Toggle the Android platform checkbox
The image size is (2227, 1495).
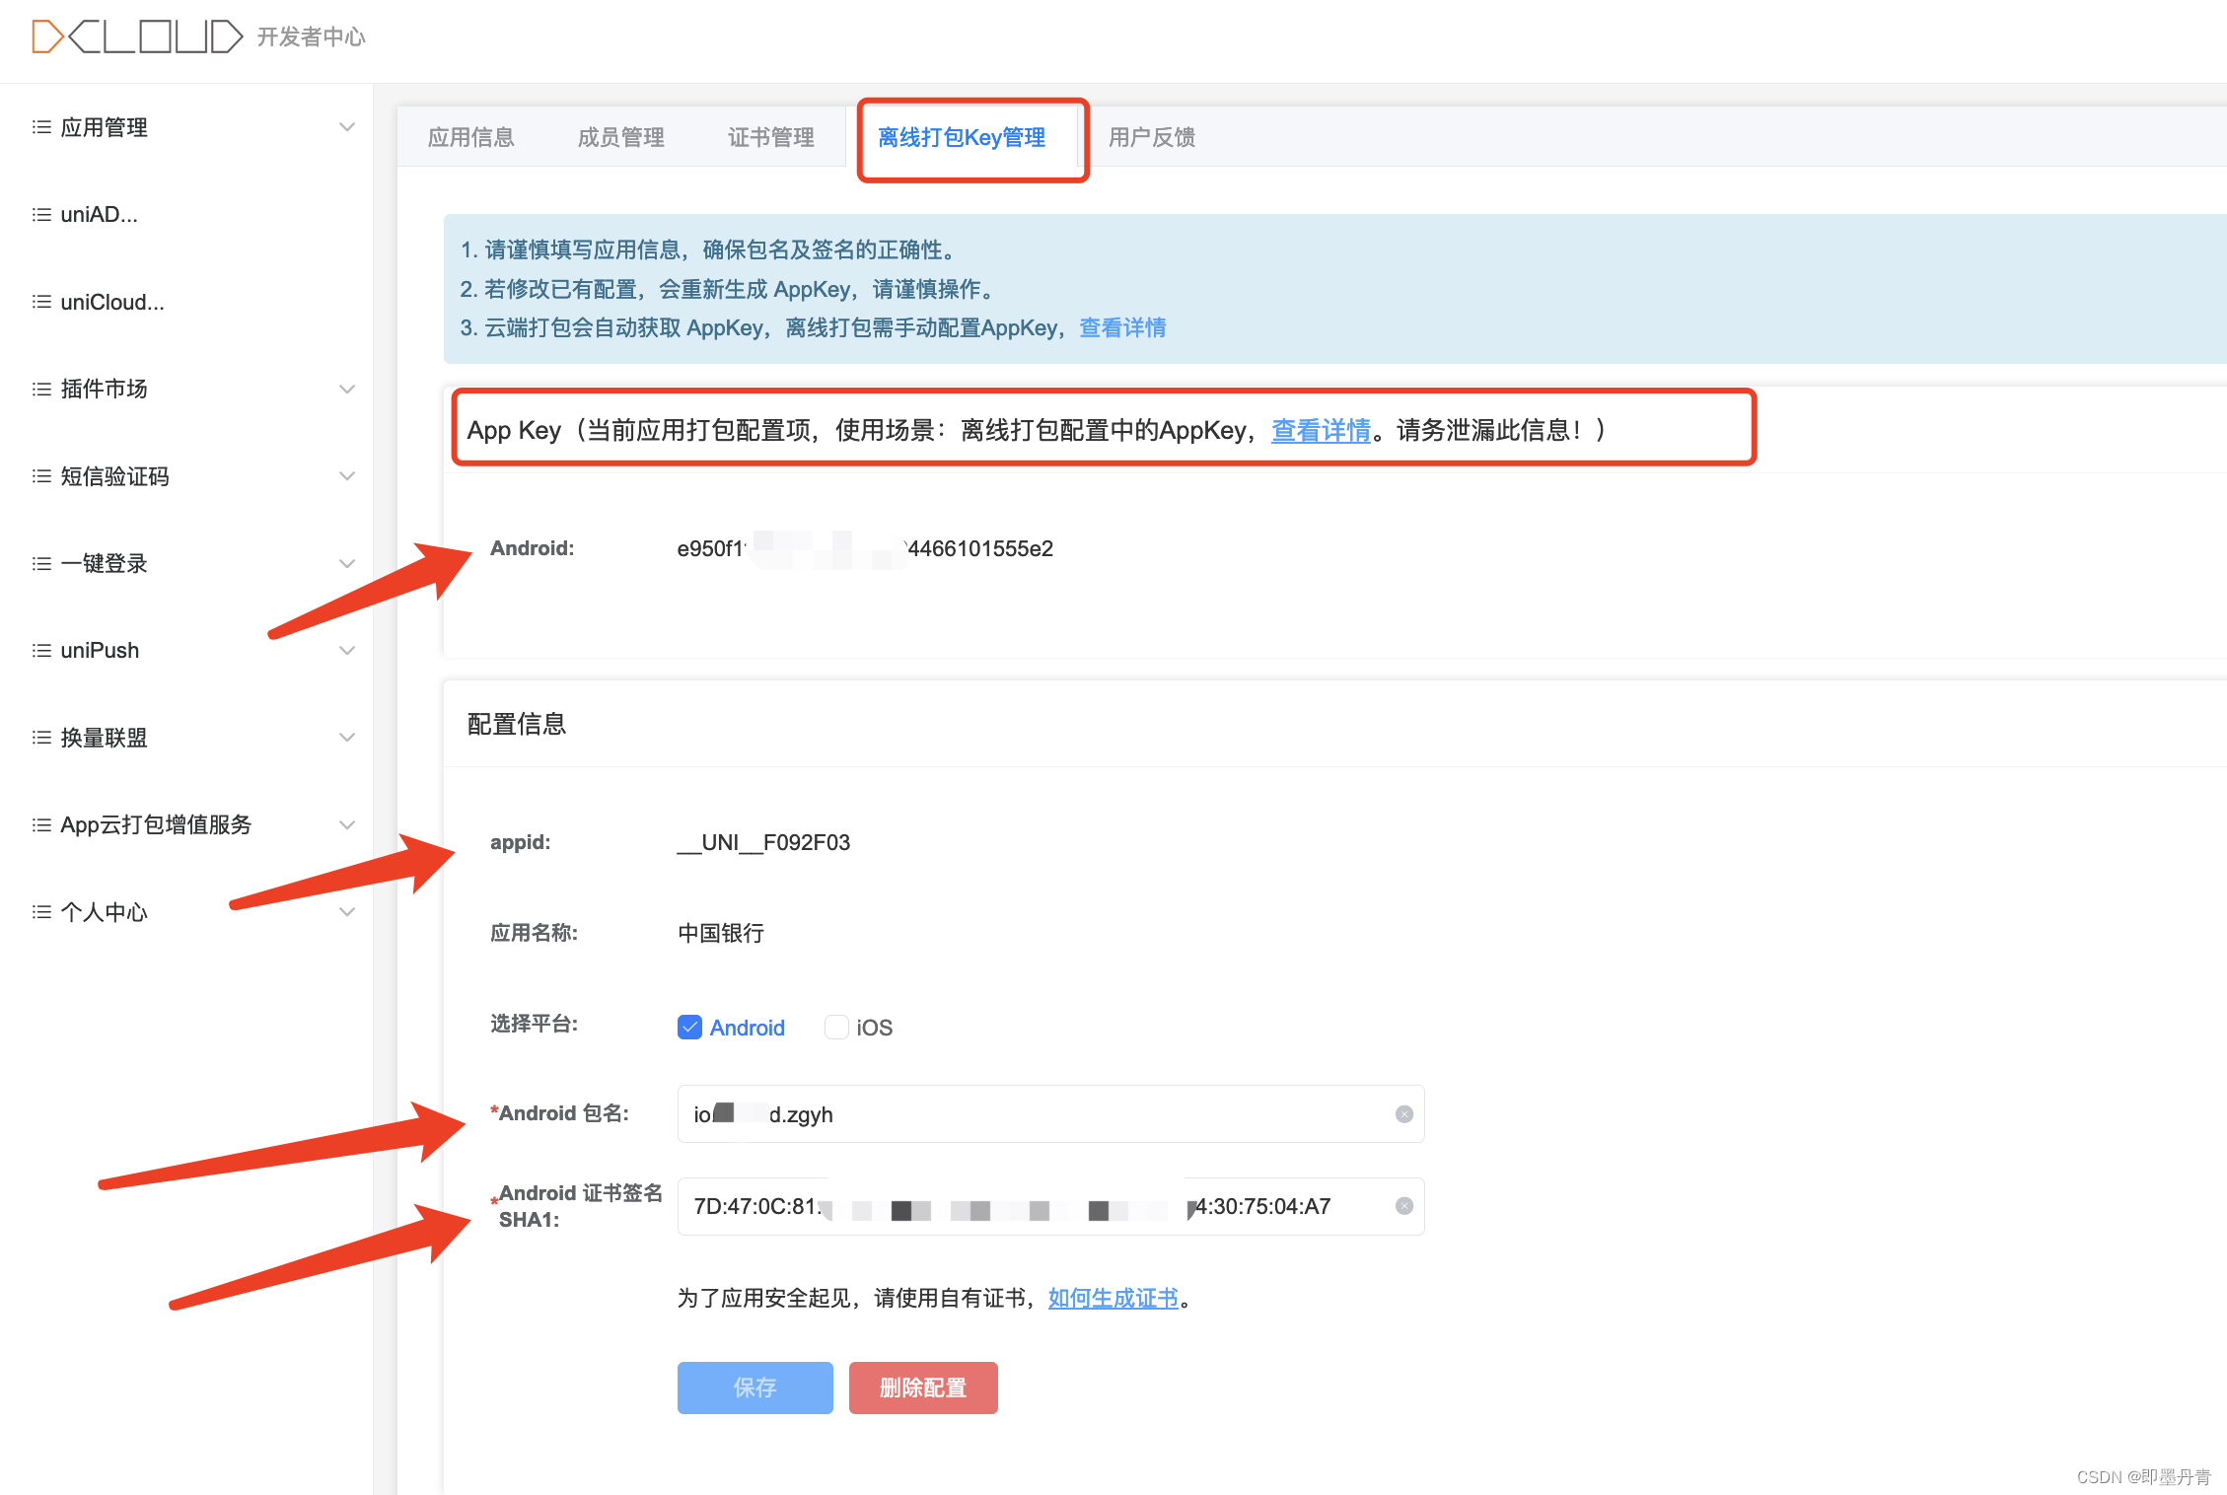690,1028
